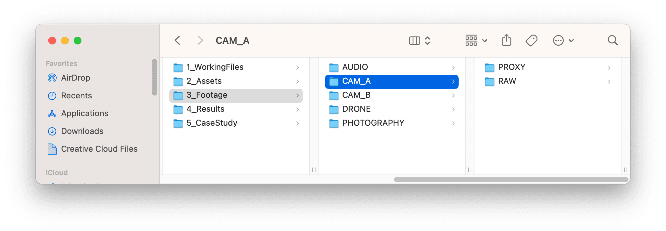The image size is (666, 231).
Task: Open the RAW folder
Action: 547,81
